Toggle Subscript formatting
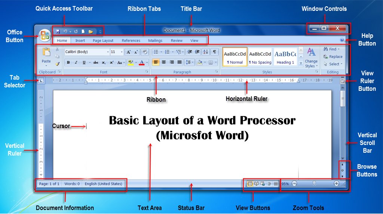This screenshot has width=383, height=214. tap(104, 62)
